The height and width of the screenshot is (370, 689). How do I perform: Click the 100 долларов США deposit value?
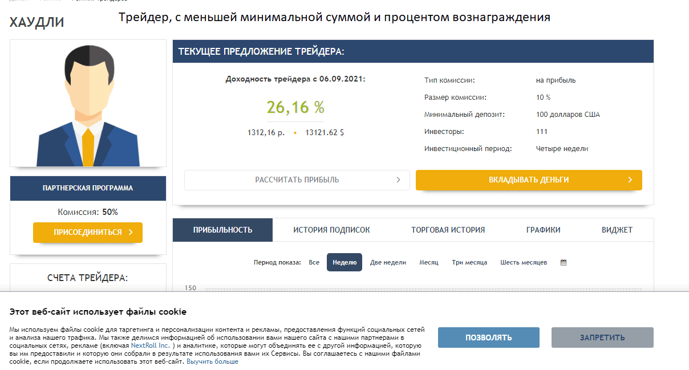(568, 115)
